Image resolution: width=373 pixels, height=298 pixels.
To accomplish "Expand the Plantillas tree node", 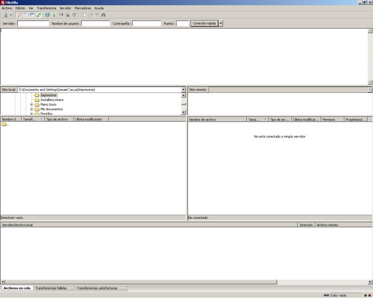I will pyautogui.click(x=32, y=114).
